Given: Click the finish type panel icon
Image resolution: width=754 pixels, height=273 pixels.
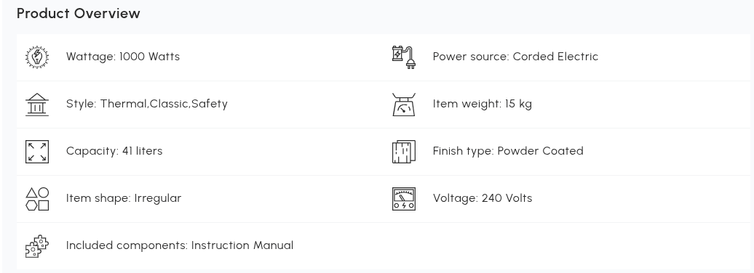Looking at the screenshot, I should point(404,152).
